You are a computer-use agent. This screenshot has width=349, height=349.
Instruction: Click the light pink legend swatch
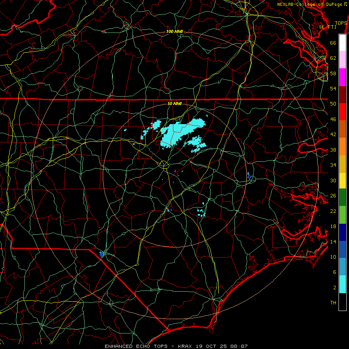point(342,59)
